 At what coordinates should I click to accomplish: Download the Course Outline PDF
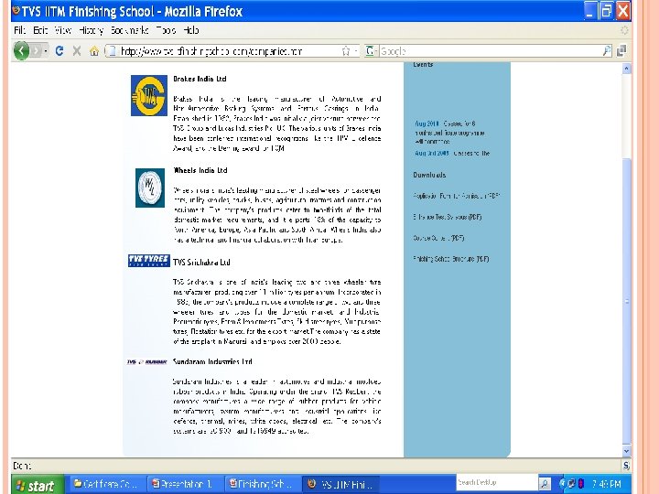point(438,238)
